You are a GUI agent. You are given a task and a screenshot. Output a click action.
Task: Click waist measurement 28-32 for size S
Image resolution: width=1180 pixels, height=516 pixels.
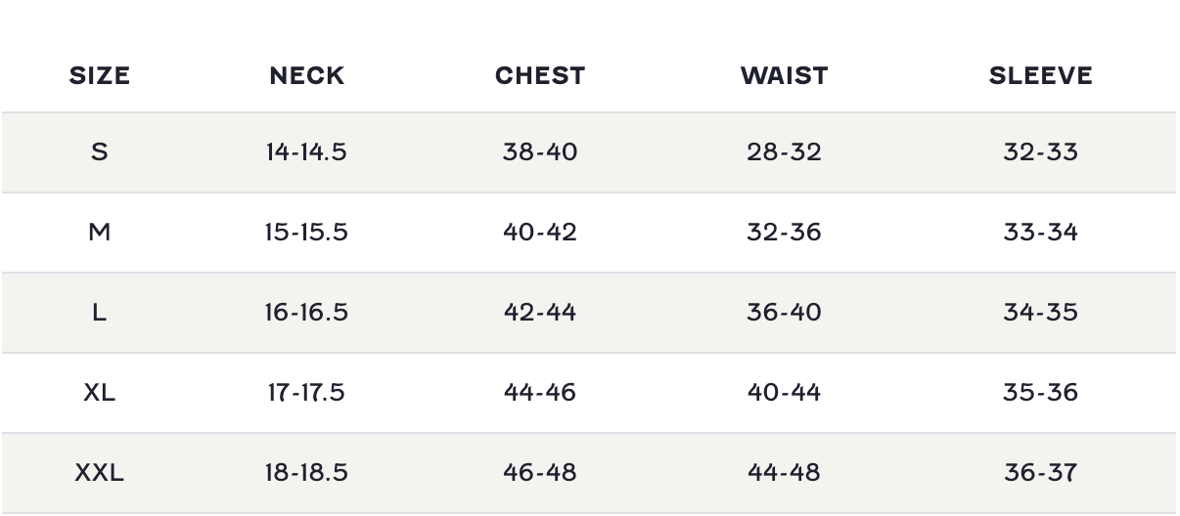(x=784, y=151)
